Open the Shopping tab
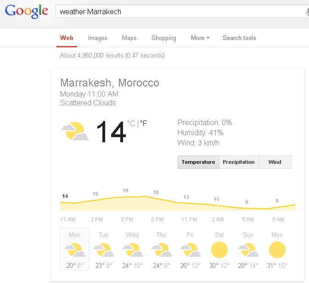The width and height of the screenshot is (309, 283). pos(164,38)
